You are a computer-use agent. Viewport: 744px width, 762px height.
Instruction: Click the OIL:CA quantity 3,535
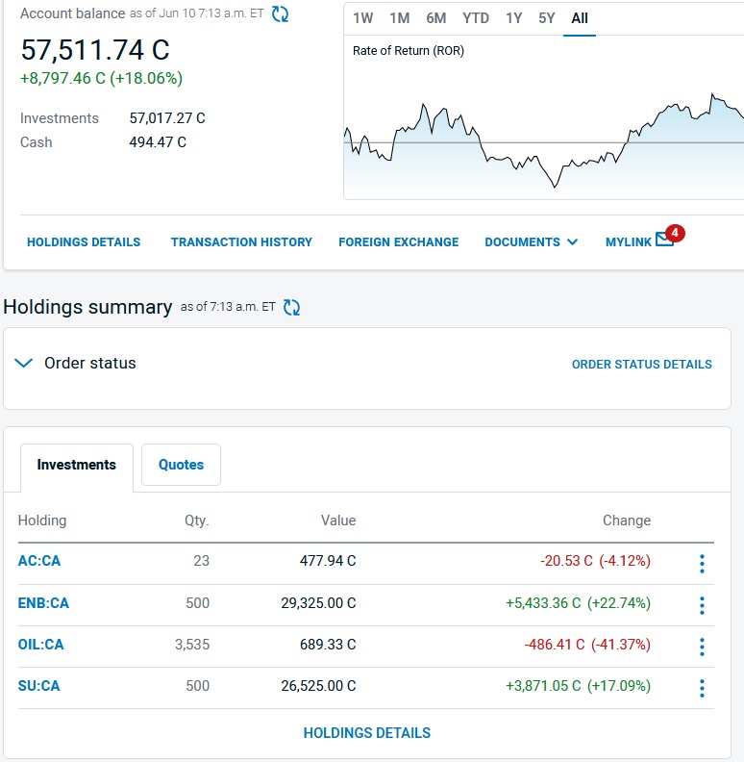[x=192, y=645]
